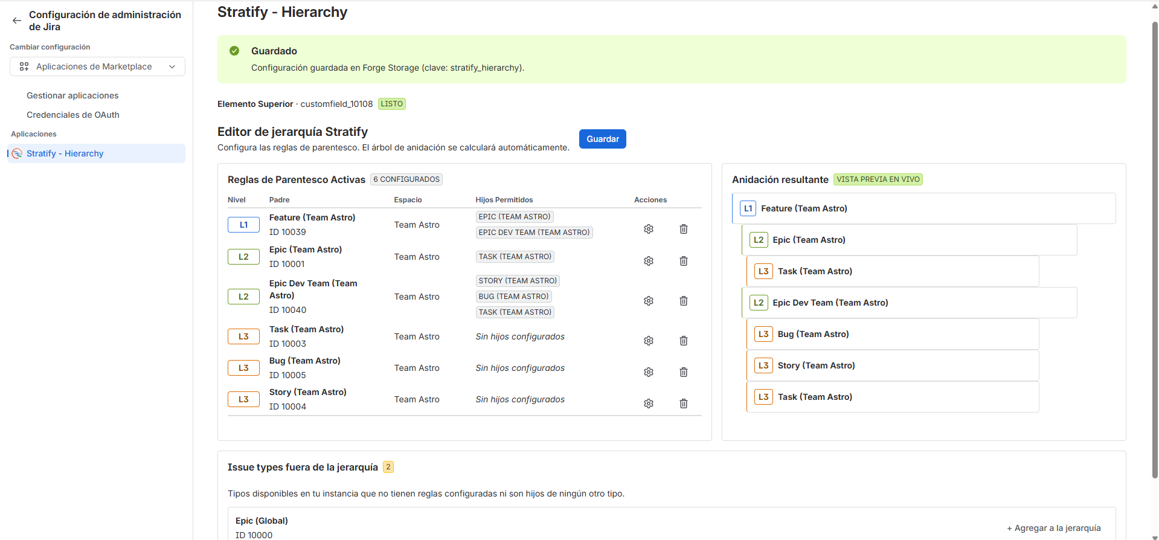The image size is (1159, 540).
Task: Click the EPIC (TEAM ASTRO) child tag
Action: tap(515, 217)
